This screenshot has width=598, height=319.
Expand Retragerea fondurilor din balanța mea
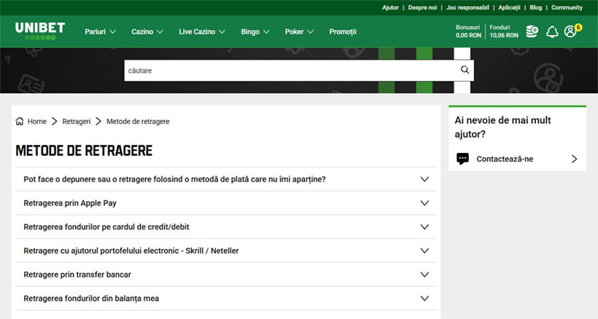[226, 299]
